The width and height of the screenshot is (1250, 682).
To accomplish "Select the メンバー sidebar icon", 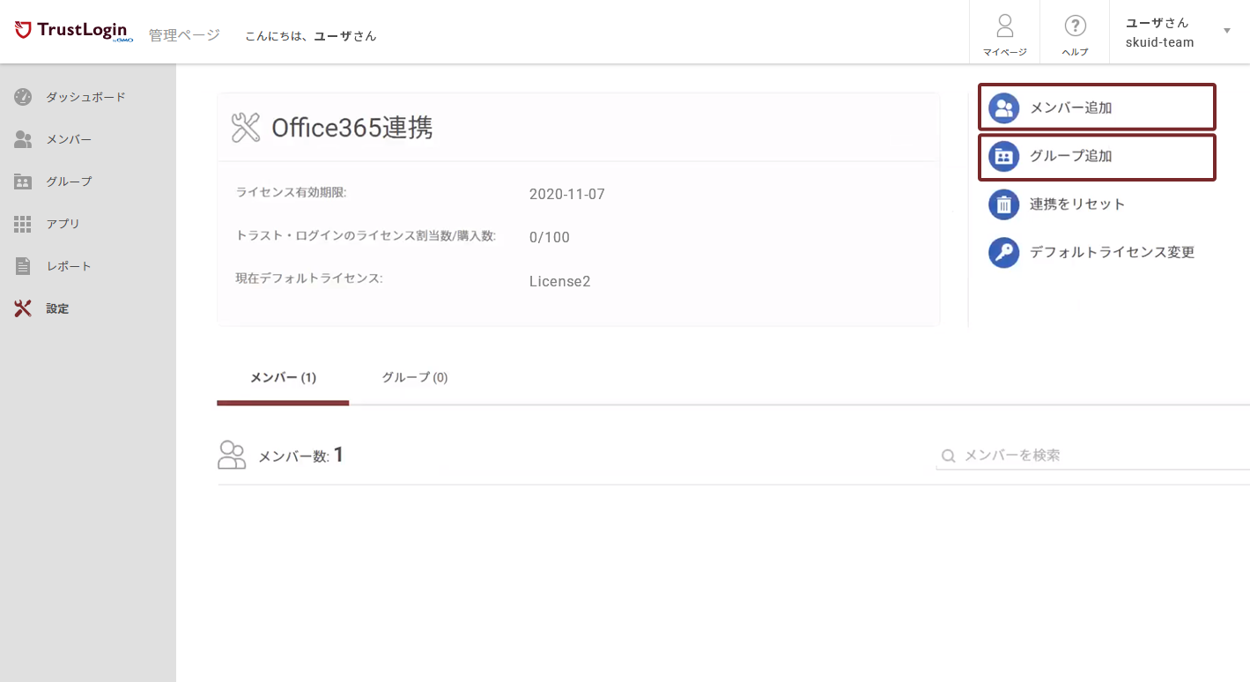I will point(22,138).
